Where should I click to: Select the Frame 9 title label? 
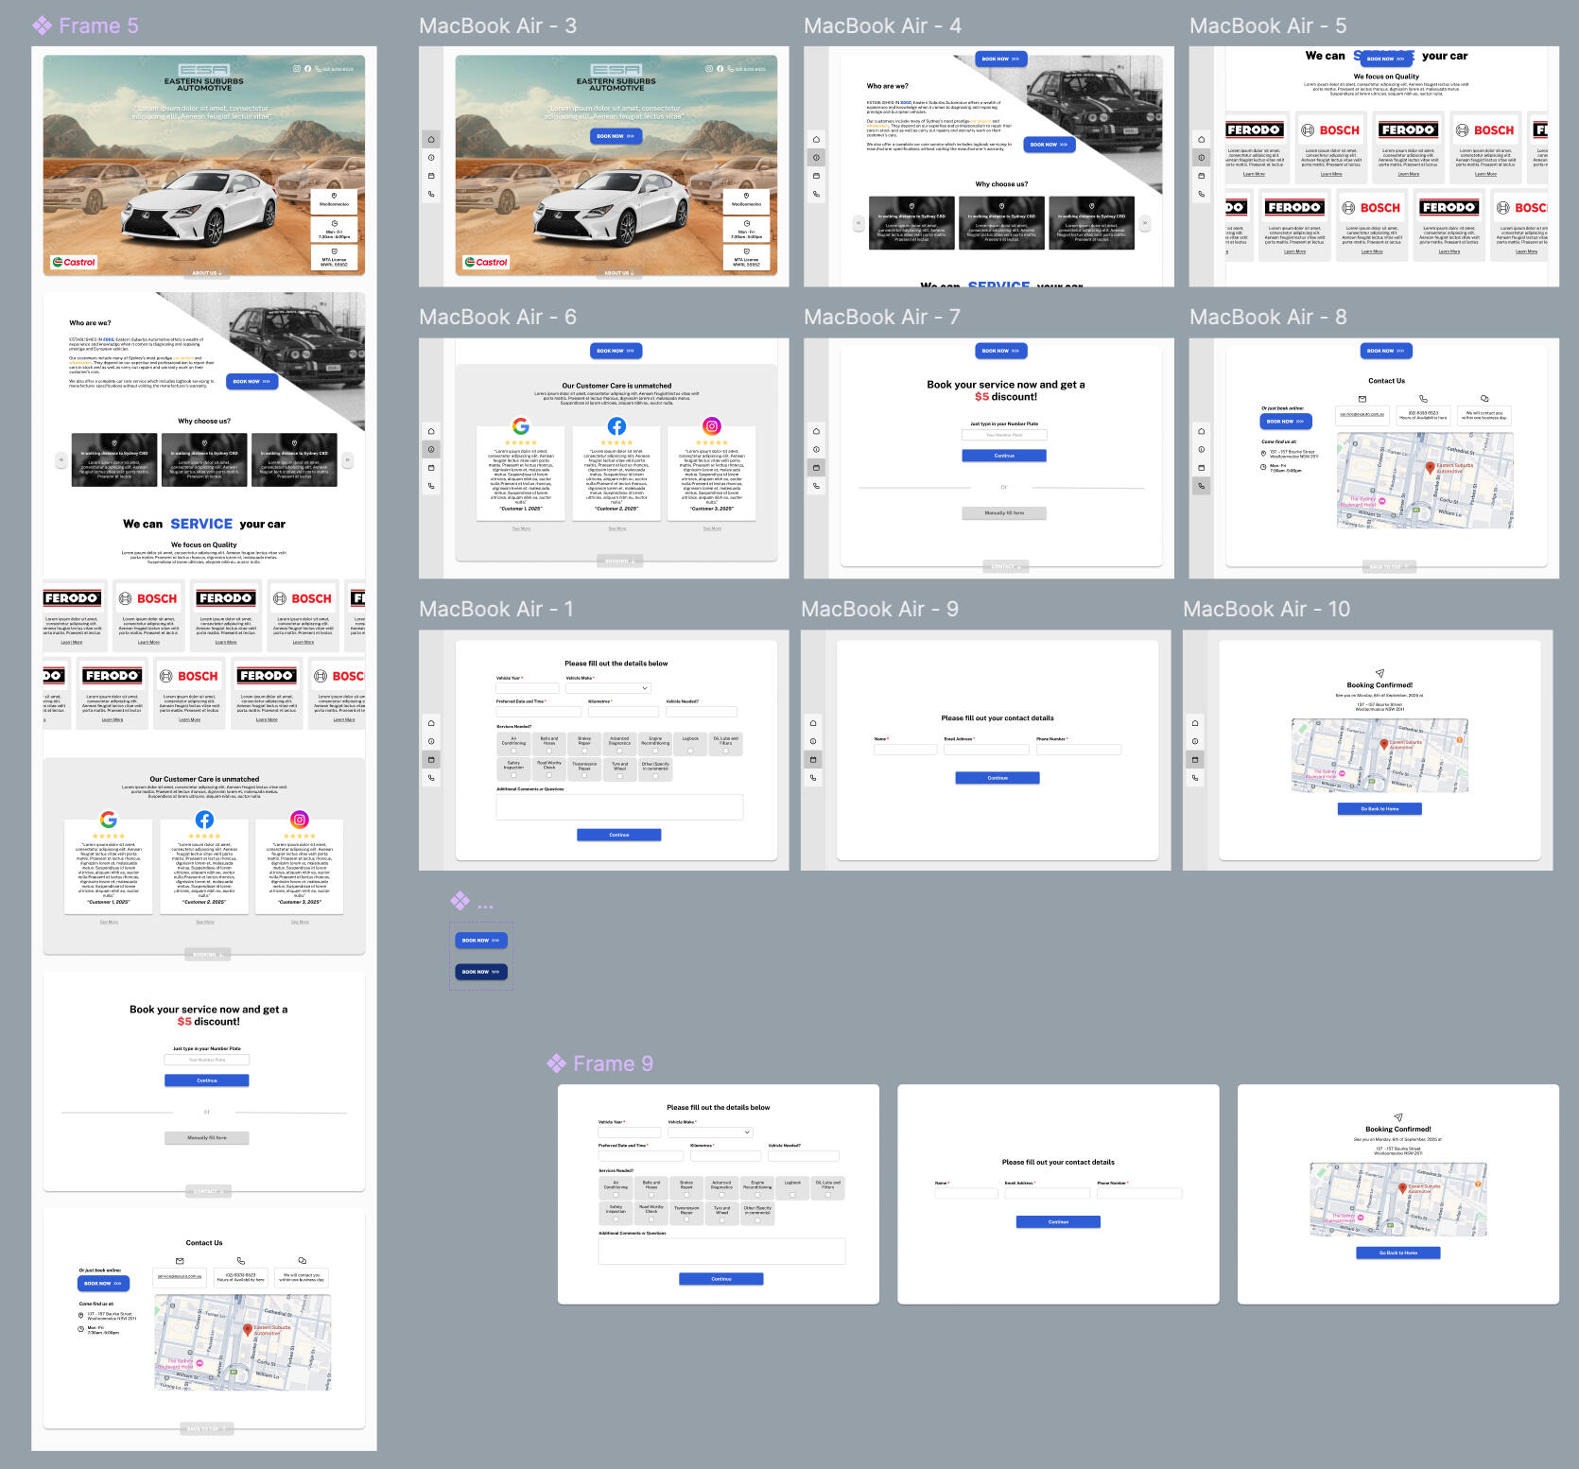pyautogui.click(x=612, y=1063)
